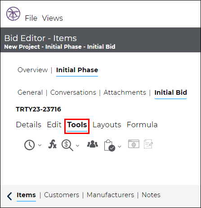201x208 pixels.
Task: Open the fx formula tool icon
Action: coord(52,144)
